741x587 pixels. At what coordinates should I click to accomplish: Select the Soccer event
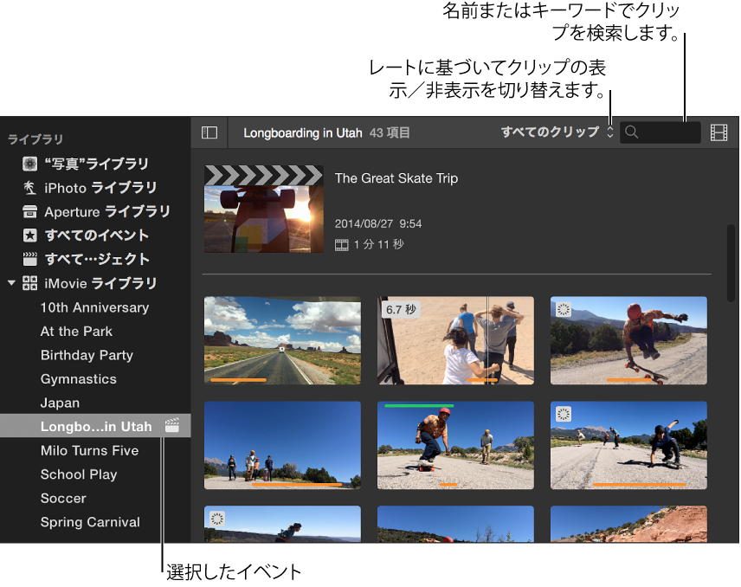click(63, 498)
